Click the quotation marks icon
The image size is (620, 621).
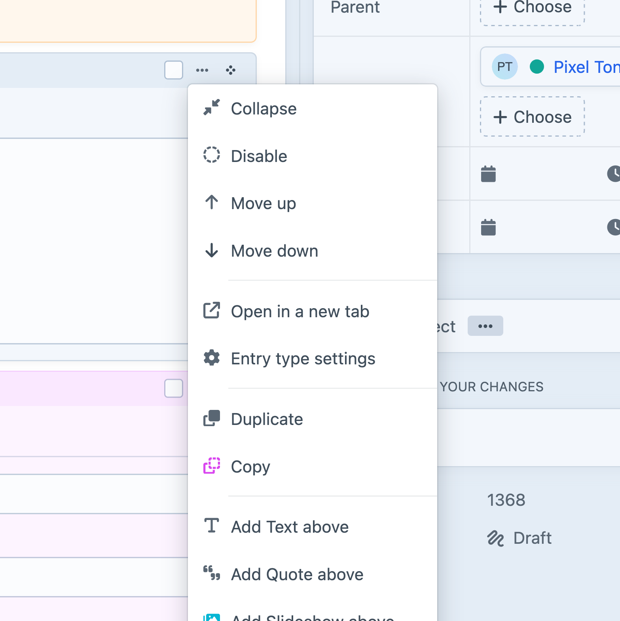212,573
